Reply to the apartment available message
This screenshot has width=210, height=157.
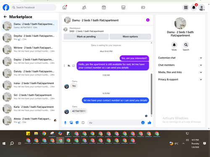pyautogui.click(x=69, y=66)
